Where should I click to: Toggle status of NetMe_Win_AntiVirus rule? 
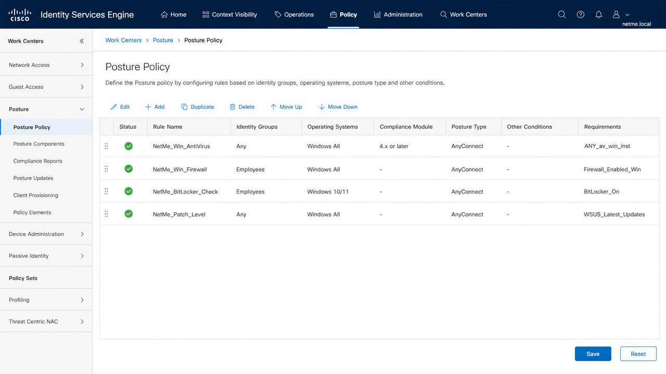(x=129, y=146)
